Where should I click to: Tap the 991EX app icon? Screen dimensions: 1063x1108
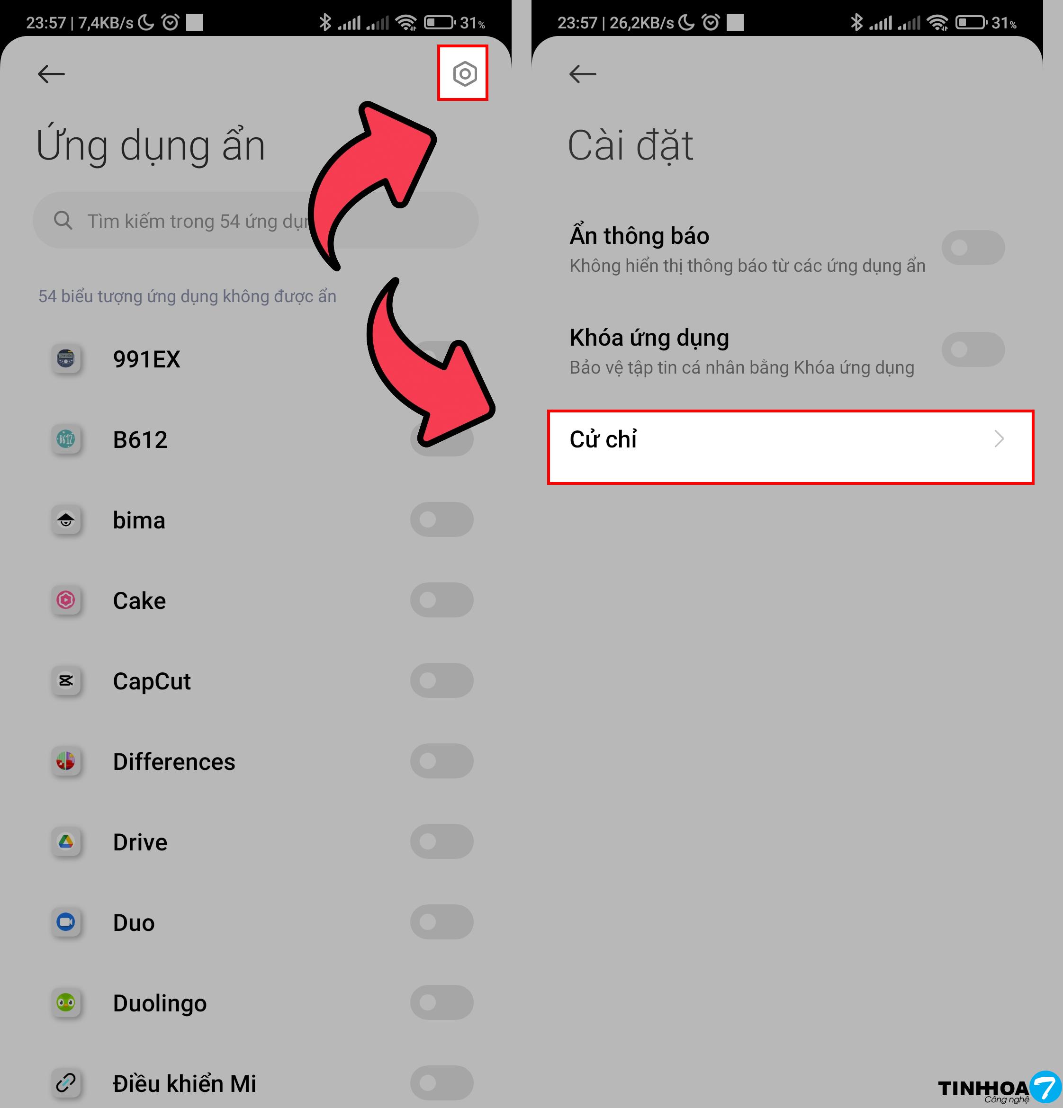tap(66, 358)
